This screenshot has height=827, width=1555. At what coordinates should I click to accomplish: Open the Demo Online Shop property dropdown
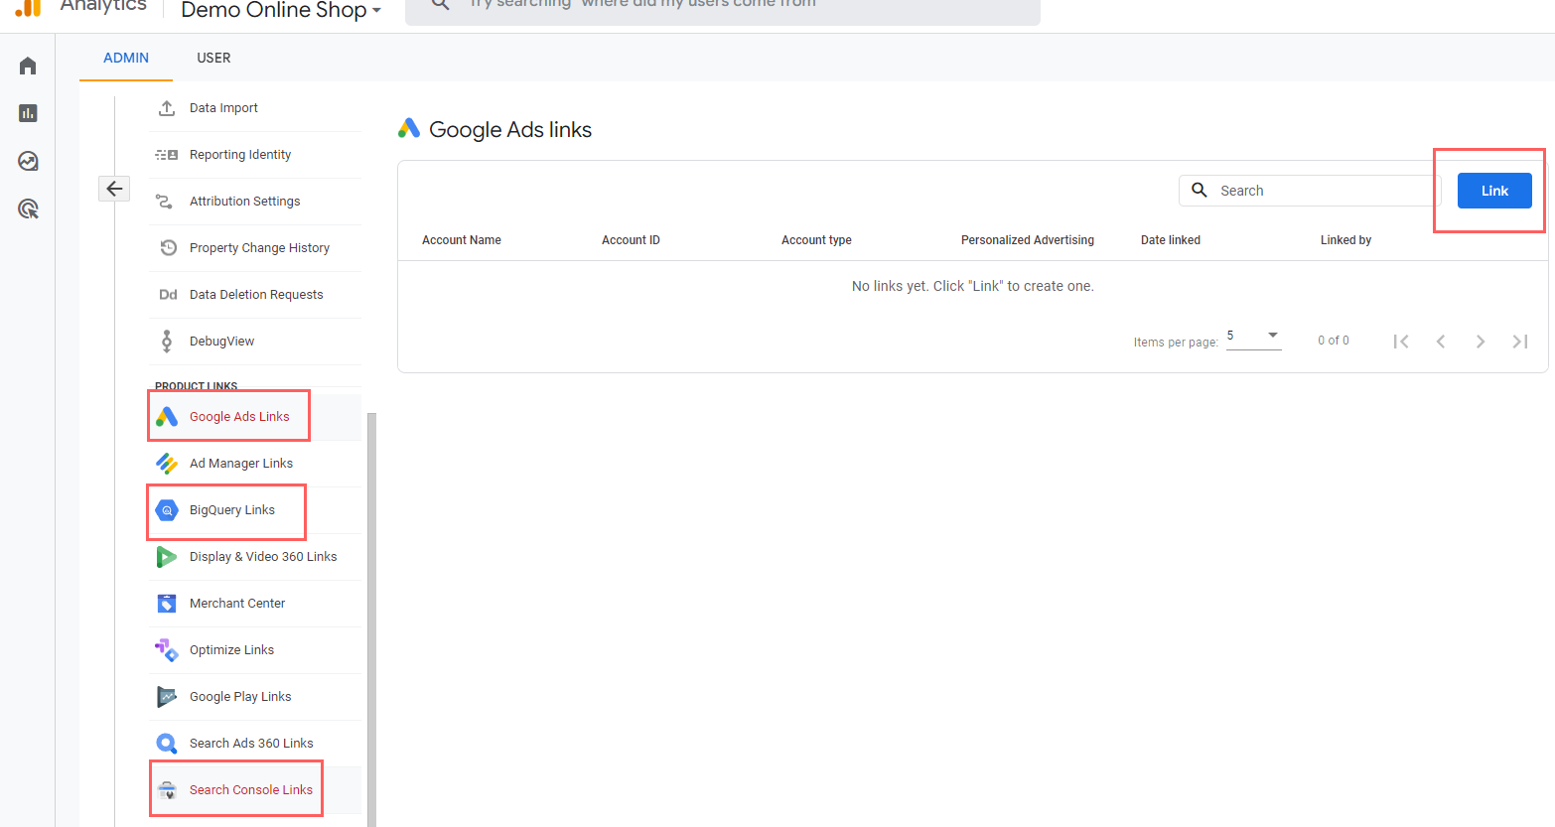click(x=281, y=10)
